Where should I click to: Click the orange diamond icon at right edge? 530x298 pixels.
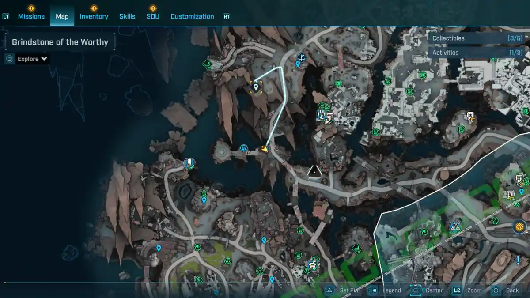pos(519,227)
